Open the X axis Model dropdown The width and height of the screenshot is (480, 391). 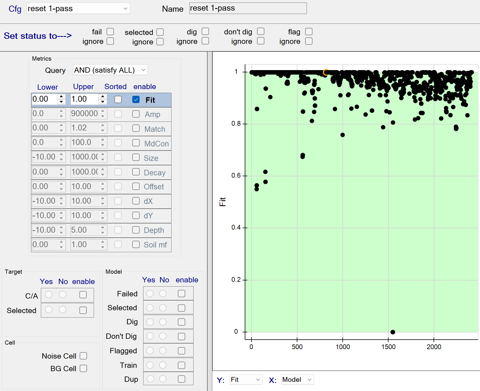click(297, 380)
